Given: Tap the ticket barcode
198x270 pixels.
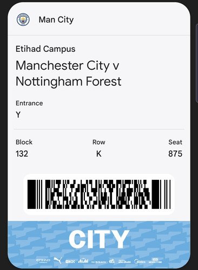Looking at the screenshot, I should pyautogui.click(x=99, y=194).
